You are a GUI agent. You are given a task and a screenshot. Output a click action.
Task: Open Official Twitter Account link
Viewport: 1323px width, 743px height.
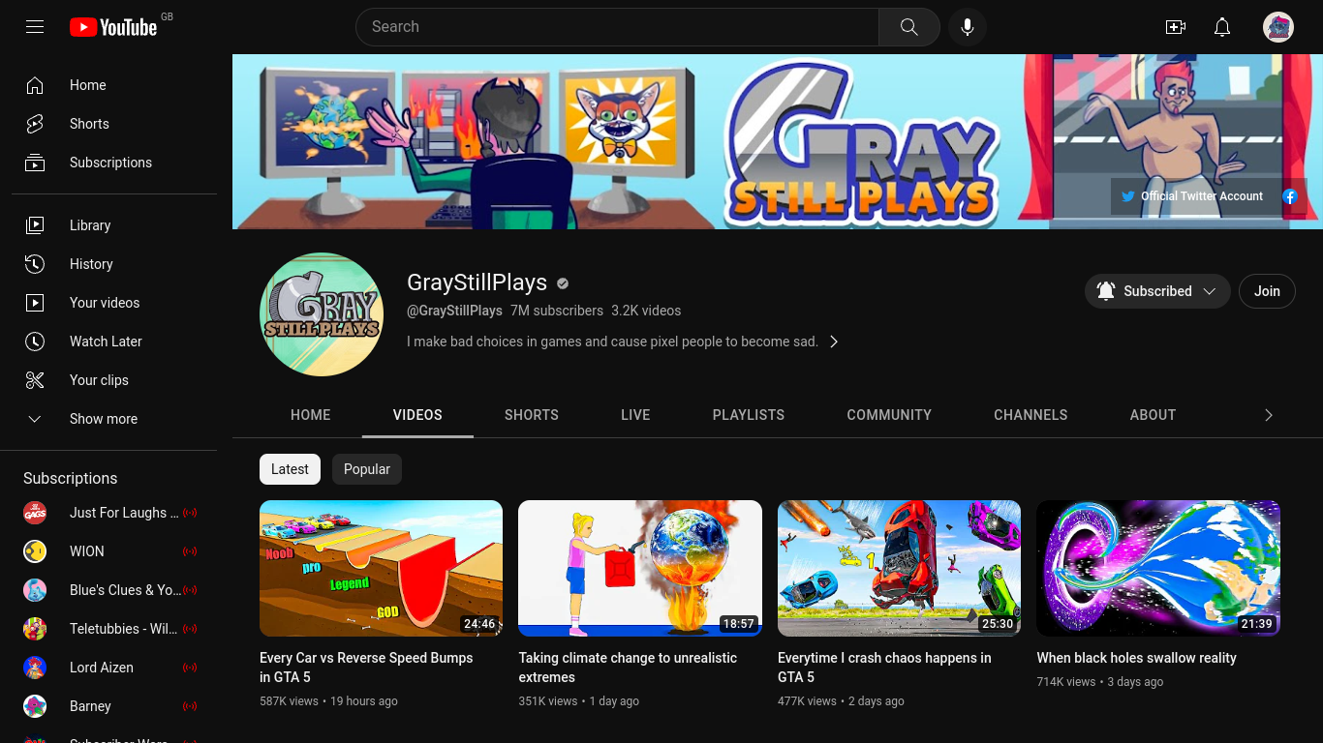1191,196
